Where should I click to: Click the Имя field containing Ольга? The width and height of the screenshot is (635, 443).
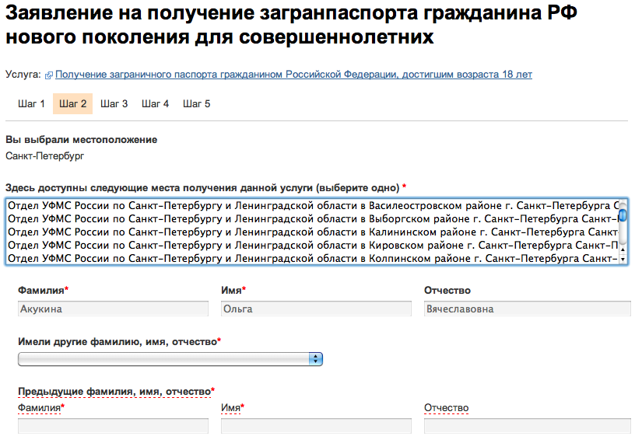(316, 309)
